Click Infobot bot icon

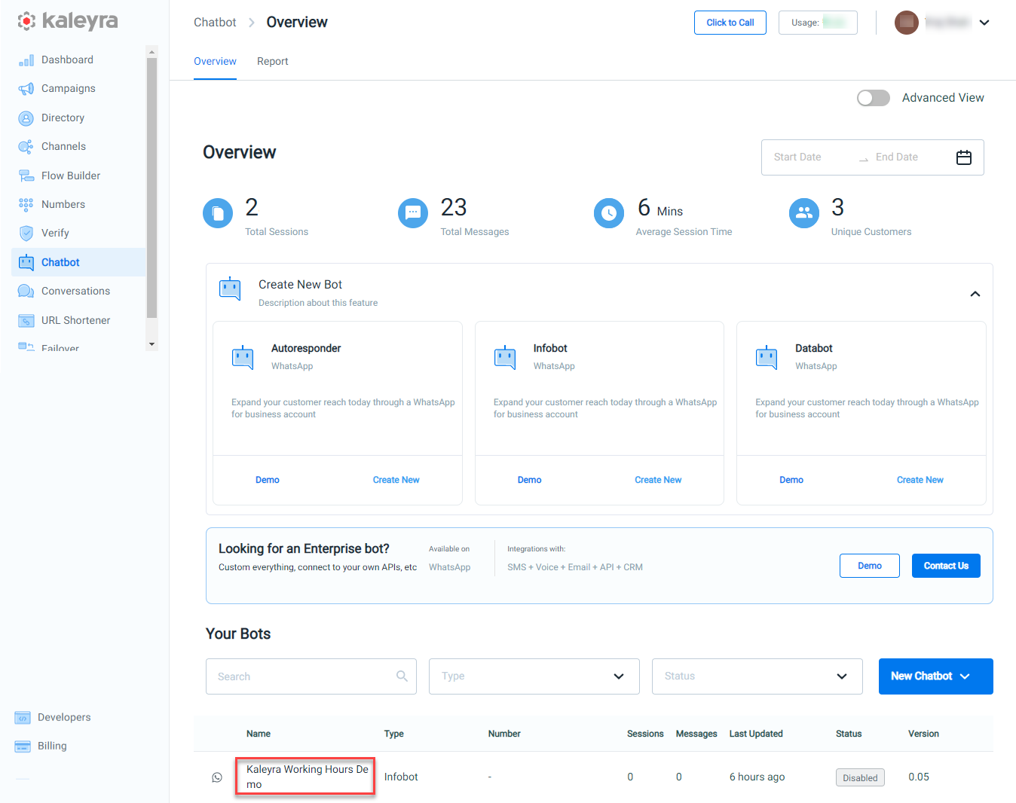coord(505,357)
